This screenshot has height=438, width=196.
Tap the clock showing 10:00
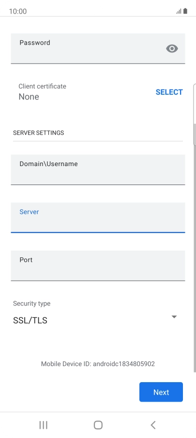pos(18,12)
